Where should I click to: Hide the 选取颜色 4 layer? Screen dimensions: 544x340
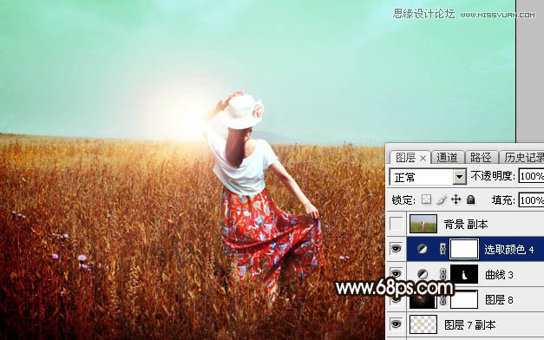pyautogui.click(x=396, y=248)
